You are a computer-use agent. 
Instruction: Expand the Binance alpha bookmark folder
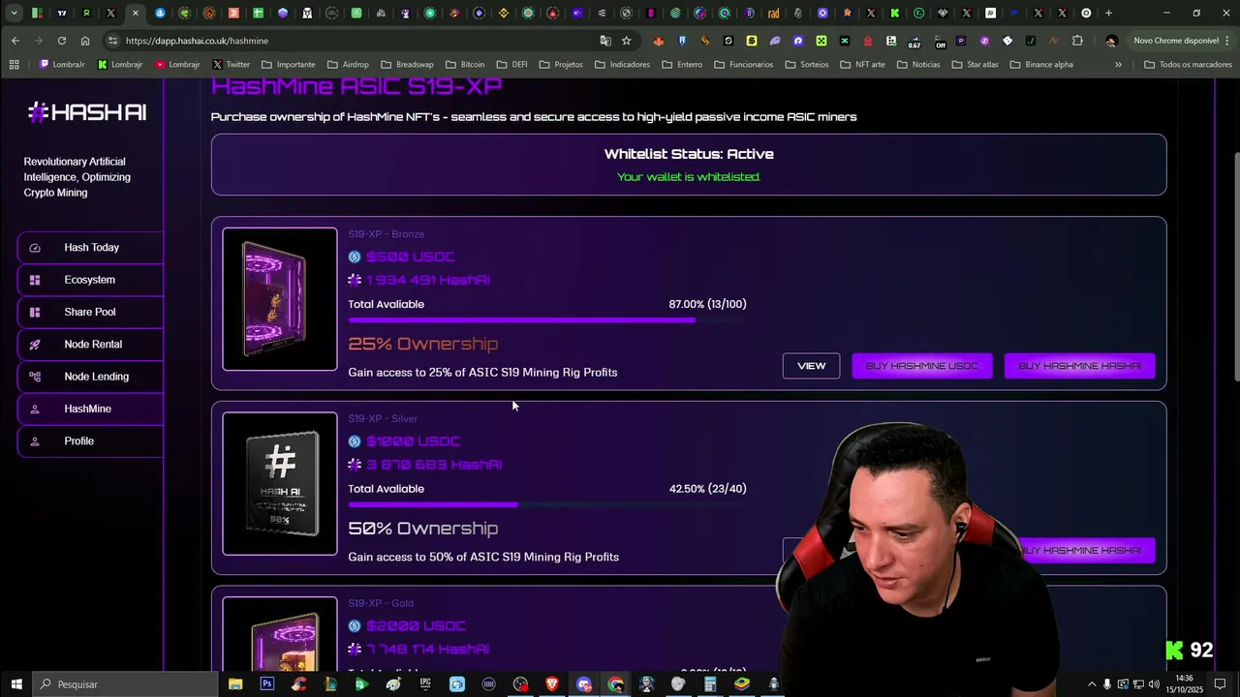(1041, 65)
